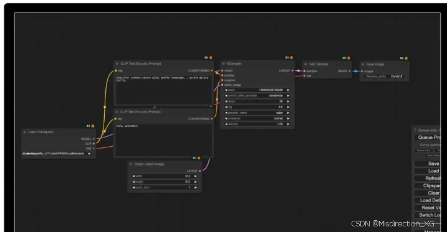Increase batch_size with its right arrow
Viewport: 447px width, 232px height.
(196, 188)
